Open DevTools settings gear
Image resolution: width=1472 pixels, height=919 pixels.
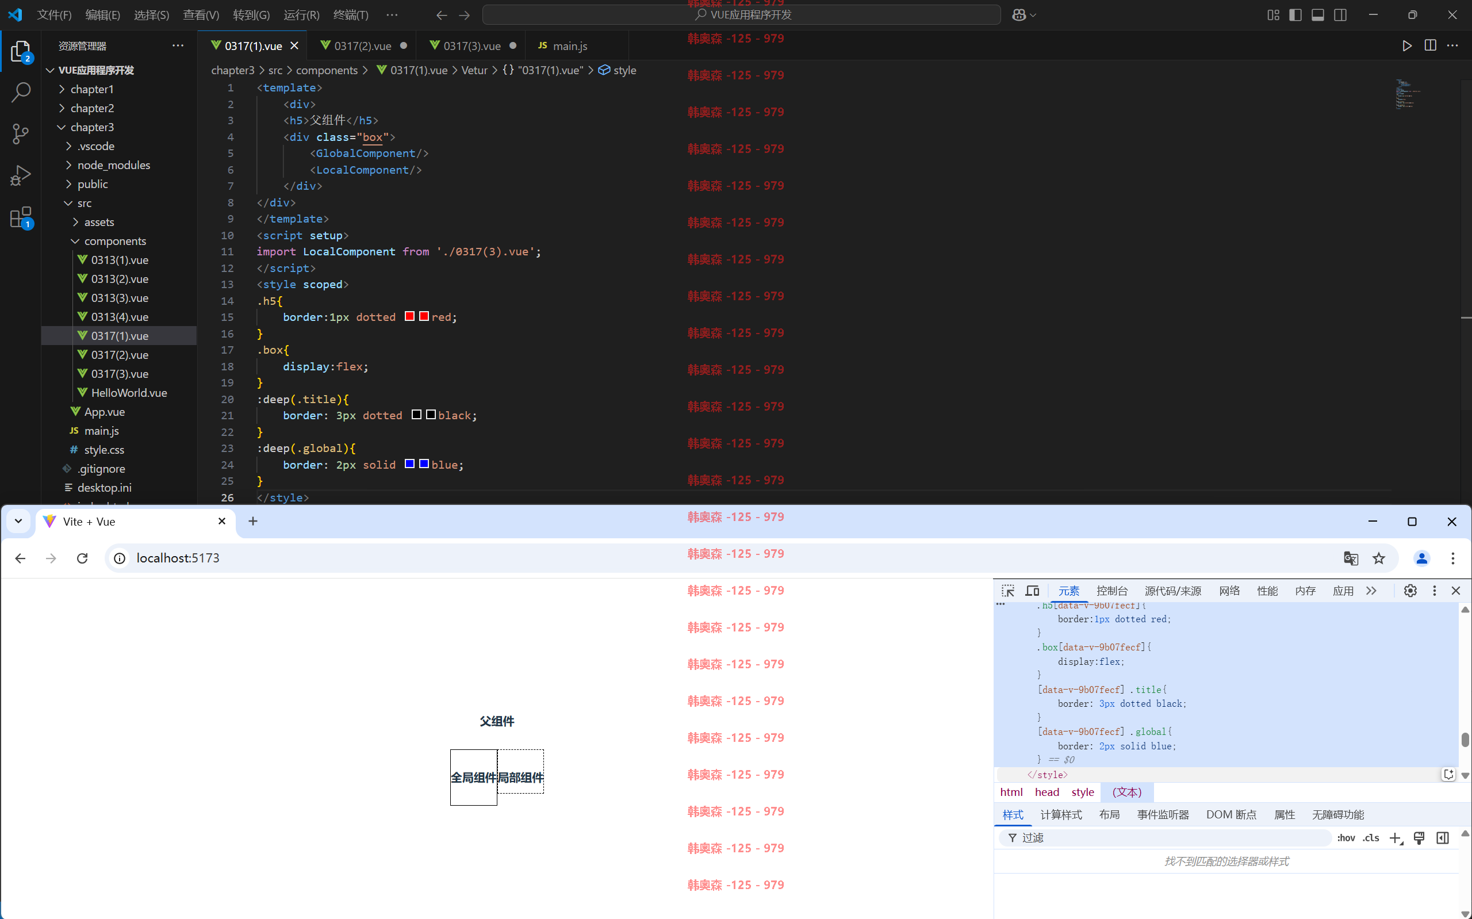1410,591
